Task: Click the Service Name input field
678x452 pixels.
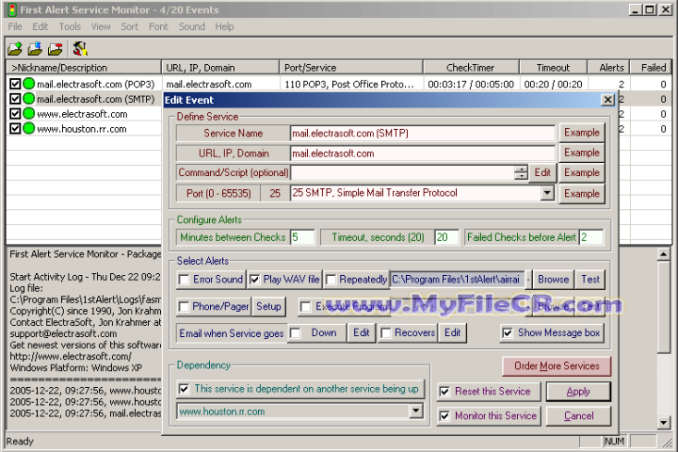Action: coord(423,133)
